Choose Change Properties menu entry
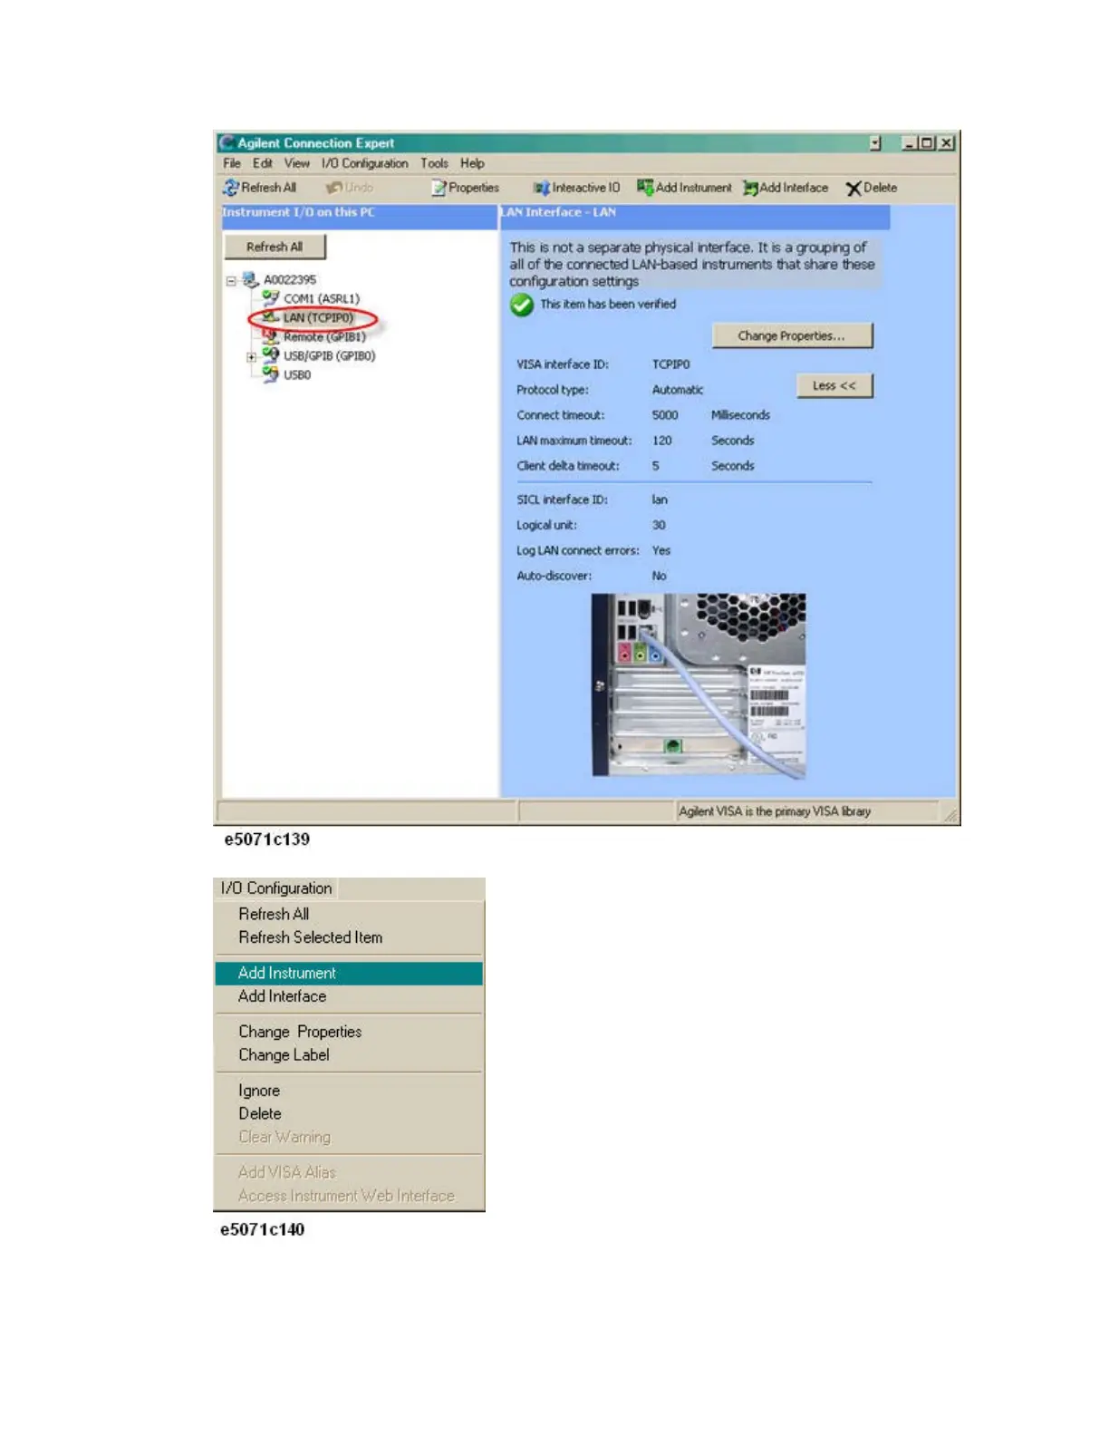The width and height of the screenshot is (1109, 1436). point(349,1032)
